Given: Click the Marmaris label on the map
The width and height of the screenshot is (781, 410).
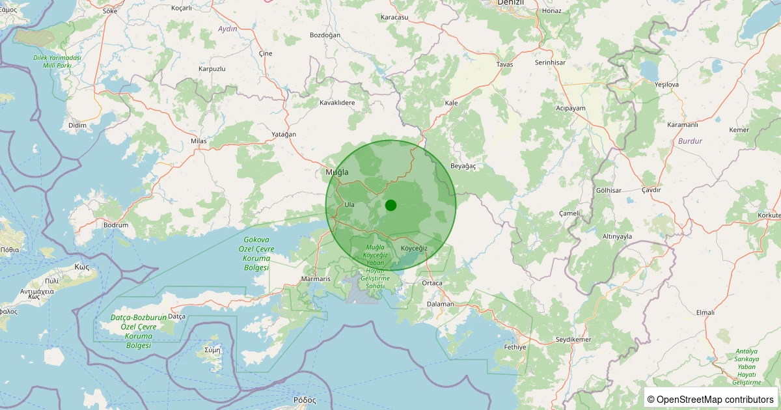Looking at the screenshot, I should click(316, 279).
